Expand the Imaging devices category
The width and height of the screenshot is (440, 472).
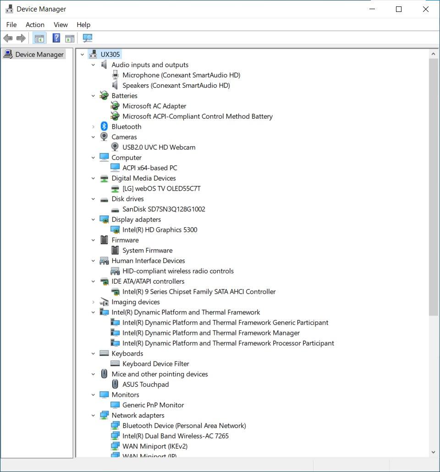coord(93,302)
